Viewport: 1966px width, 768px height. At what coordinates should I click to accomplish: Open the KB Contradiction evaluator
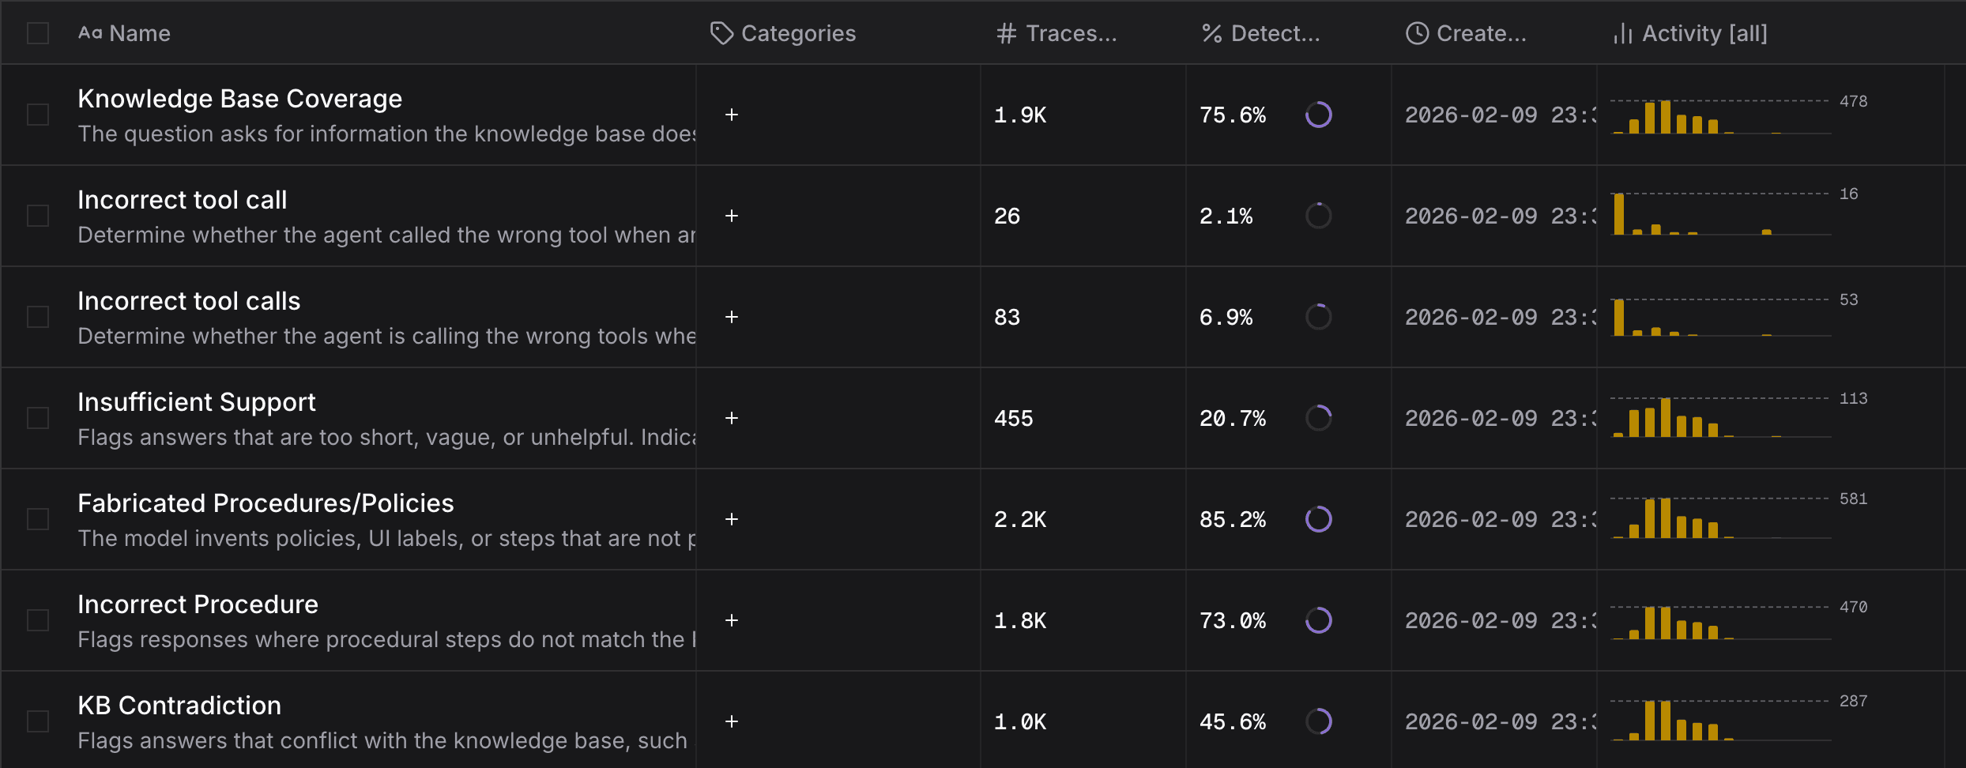[x=179, y=706]
